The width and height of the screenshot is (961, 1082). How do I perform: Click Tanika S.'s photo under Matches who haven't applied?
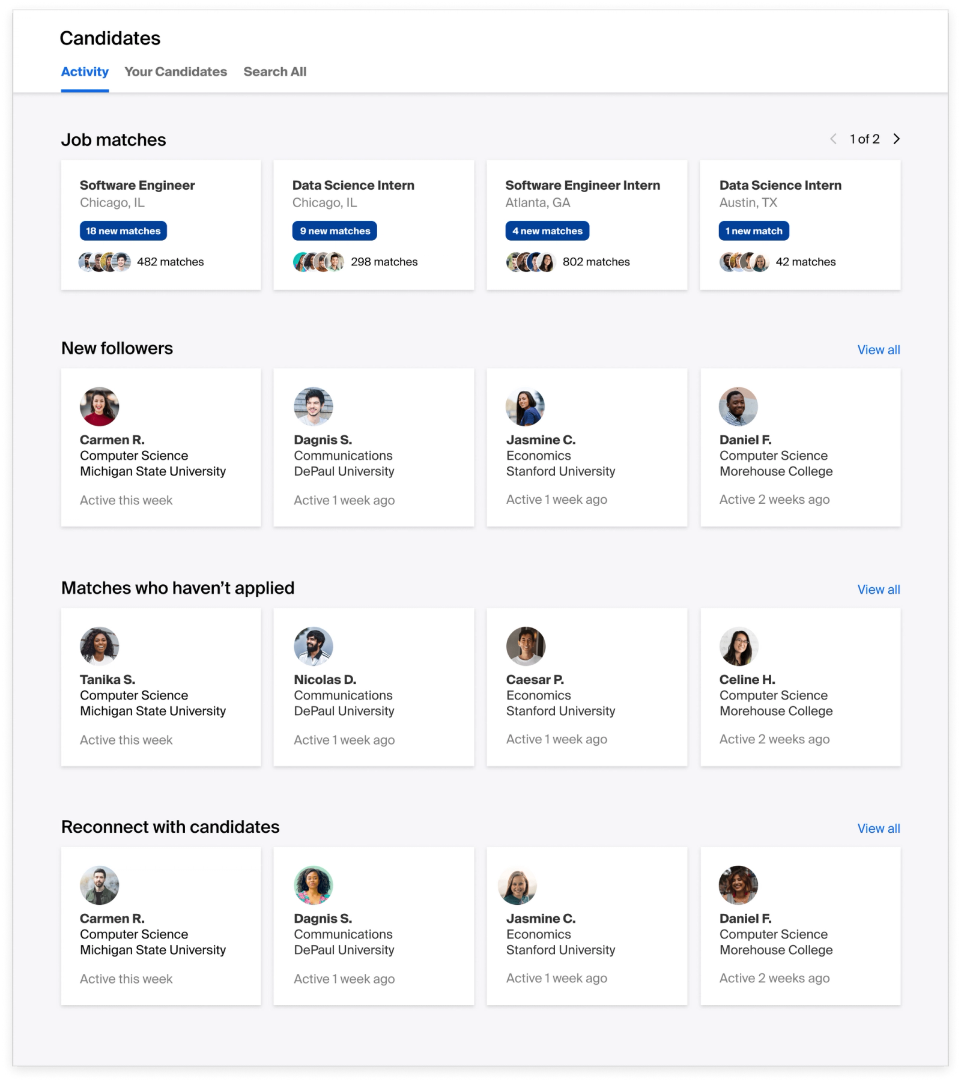tap(99, 646)
